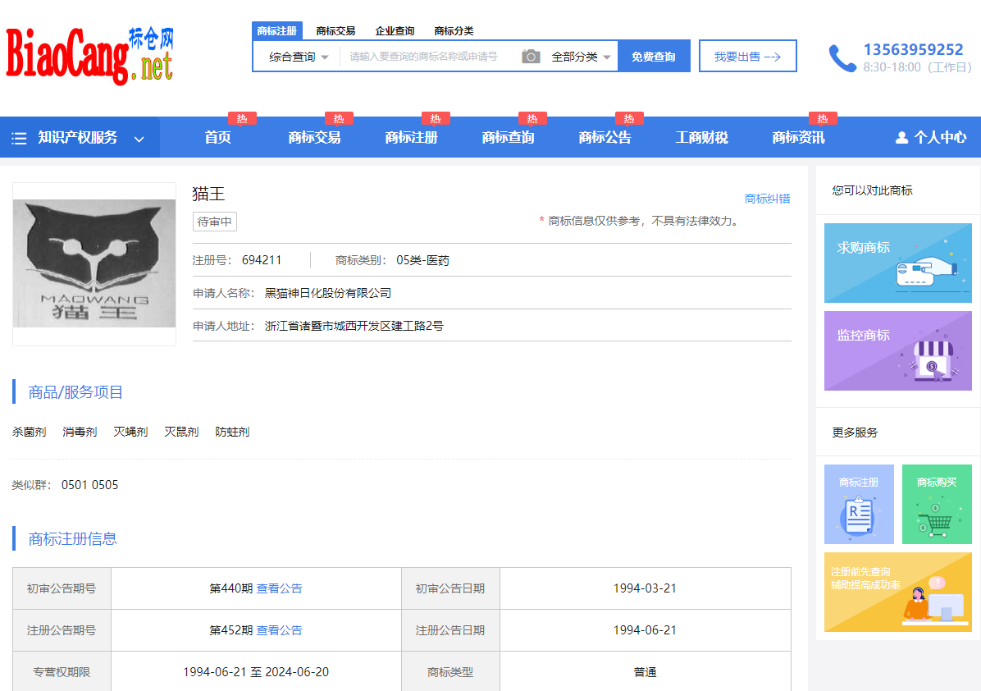Open 商标交易 in the navigation bar
The width and height of the screenshot is (981, 691).
(314, 138)
